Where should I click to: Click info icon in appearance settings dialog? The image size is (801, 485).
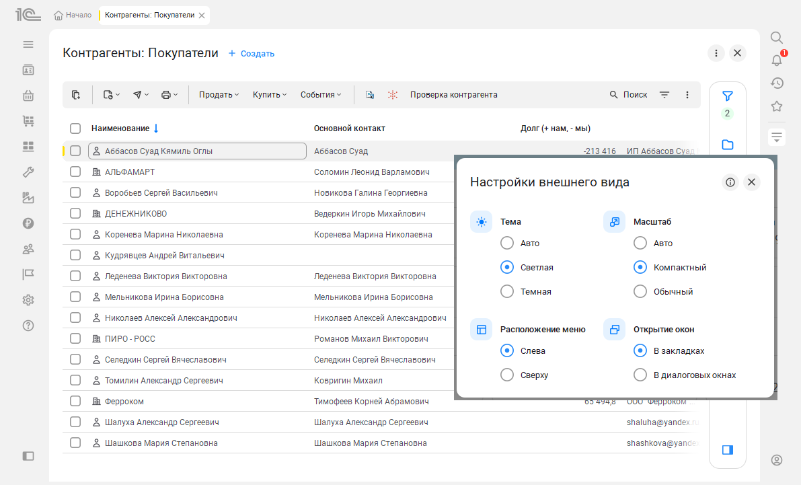pos(730,182)
